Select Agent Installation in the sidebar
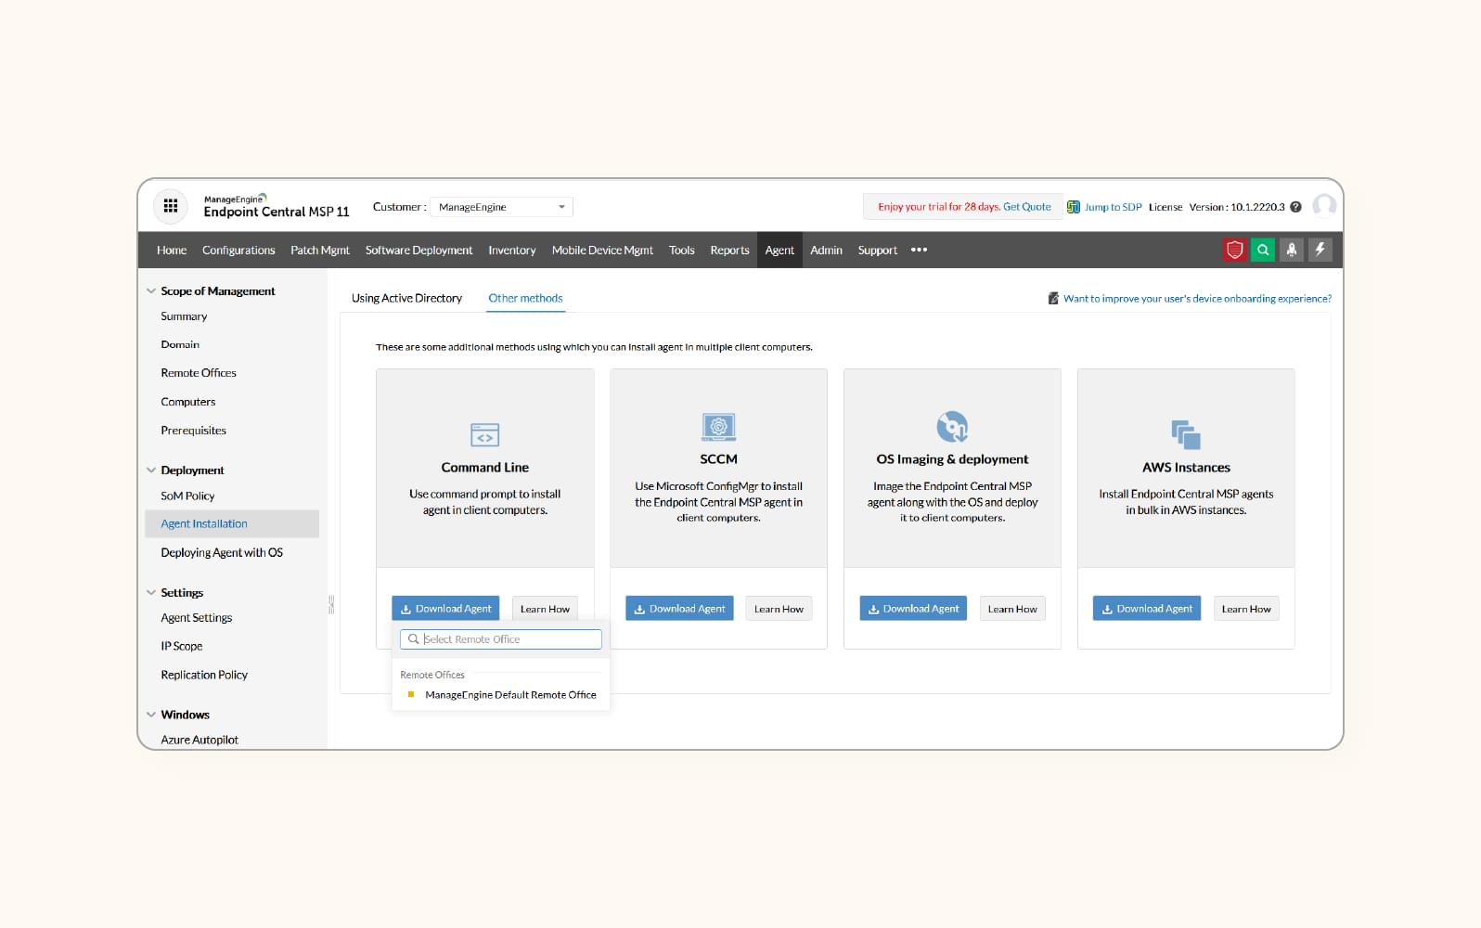 click(232, 523)
